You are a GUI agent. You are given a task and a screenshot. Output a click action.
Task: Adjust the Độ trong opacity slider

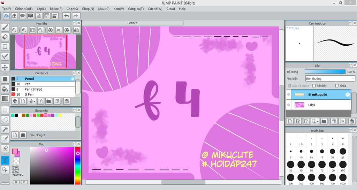pyautogui.click(x=325, y=72)
